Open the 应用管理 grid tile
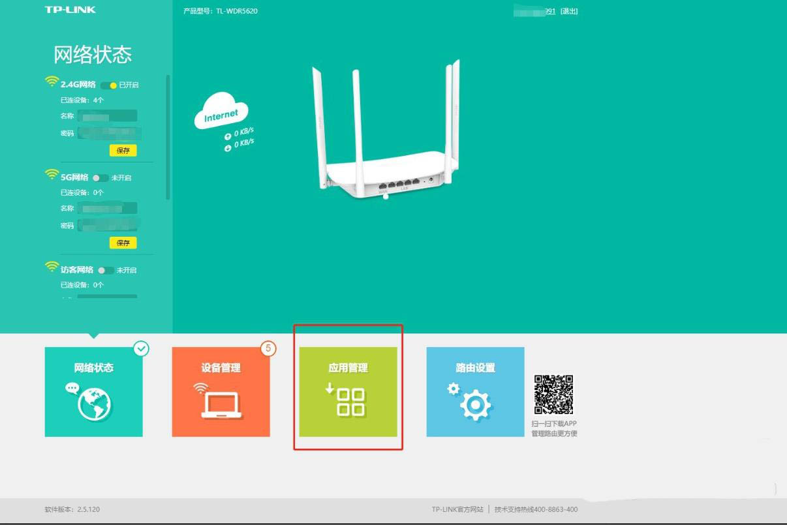 (348, 392)
